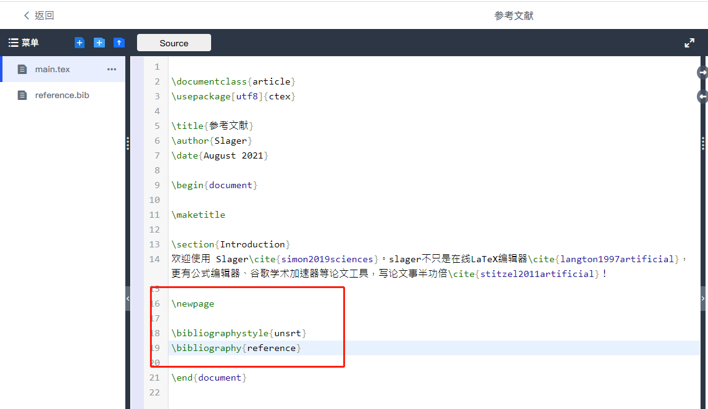Click the 返回 back link
This screenshot has height=409, width=708.
click(44, 15)
